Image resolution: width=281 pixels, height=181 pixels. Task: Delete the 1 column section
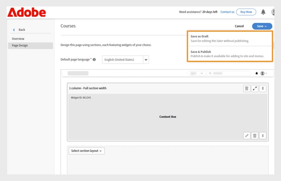[247, 89]
